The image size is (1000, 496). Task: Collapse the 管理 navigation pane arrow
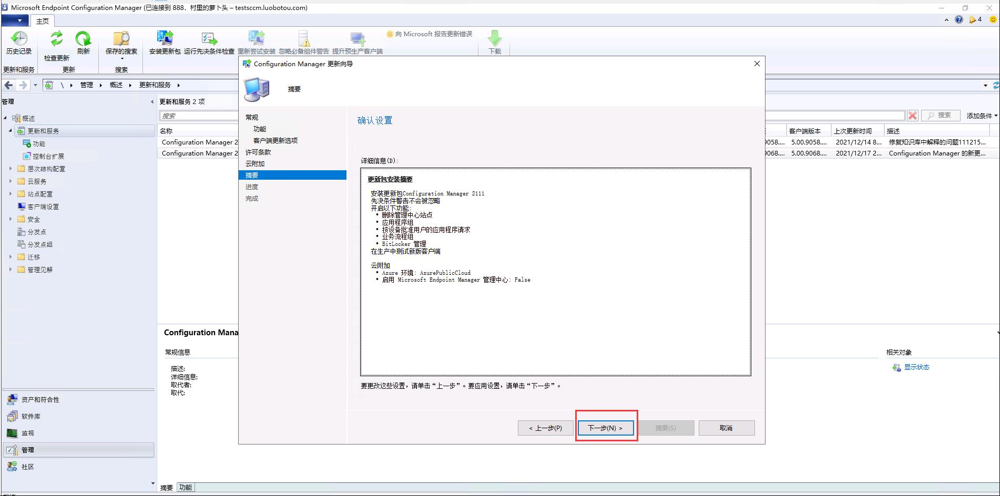(152, 102)
